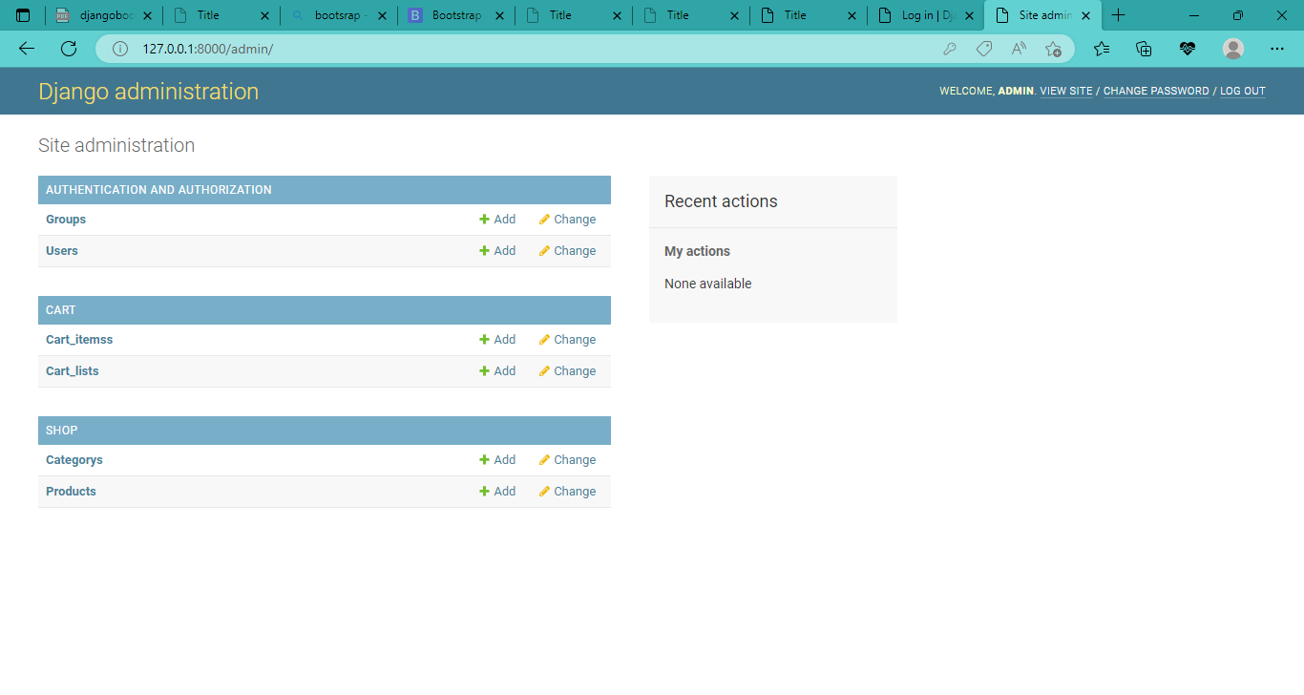The image size is (1304, 695).
Task: Open the Users model page
Action: pos(61,250)
